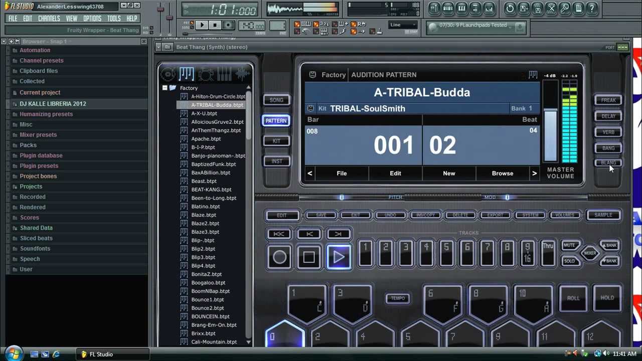The width and height of the screenshot is (642, 361).
Task: Switch to SONG mode
Action: click(x=276, y=100)
